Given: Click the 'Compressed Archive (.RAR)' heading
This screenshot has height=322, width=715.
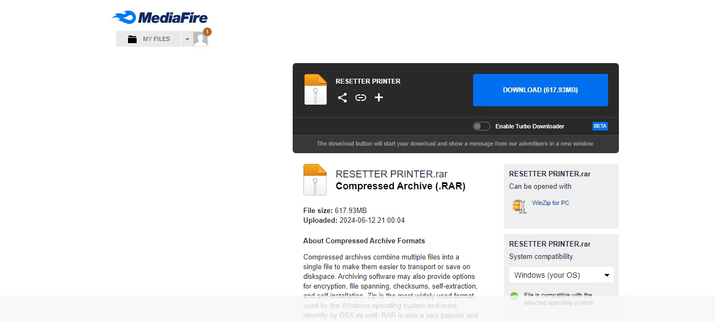Looking at the screenshot, I should click(x=400, y=186).
